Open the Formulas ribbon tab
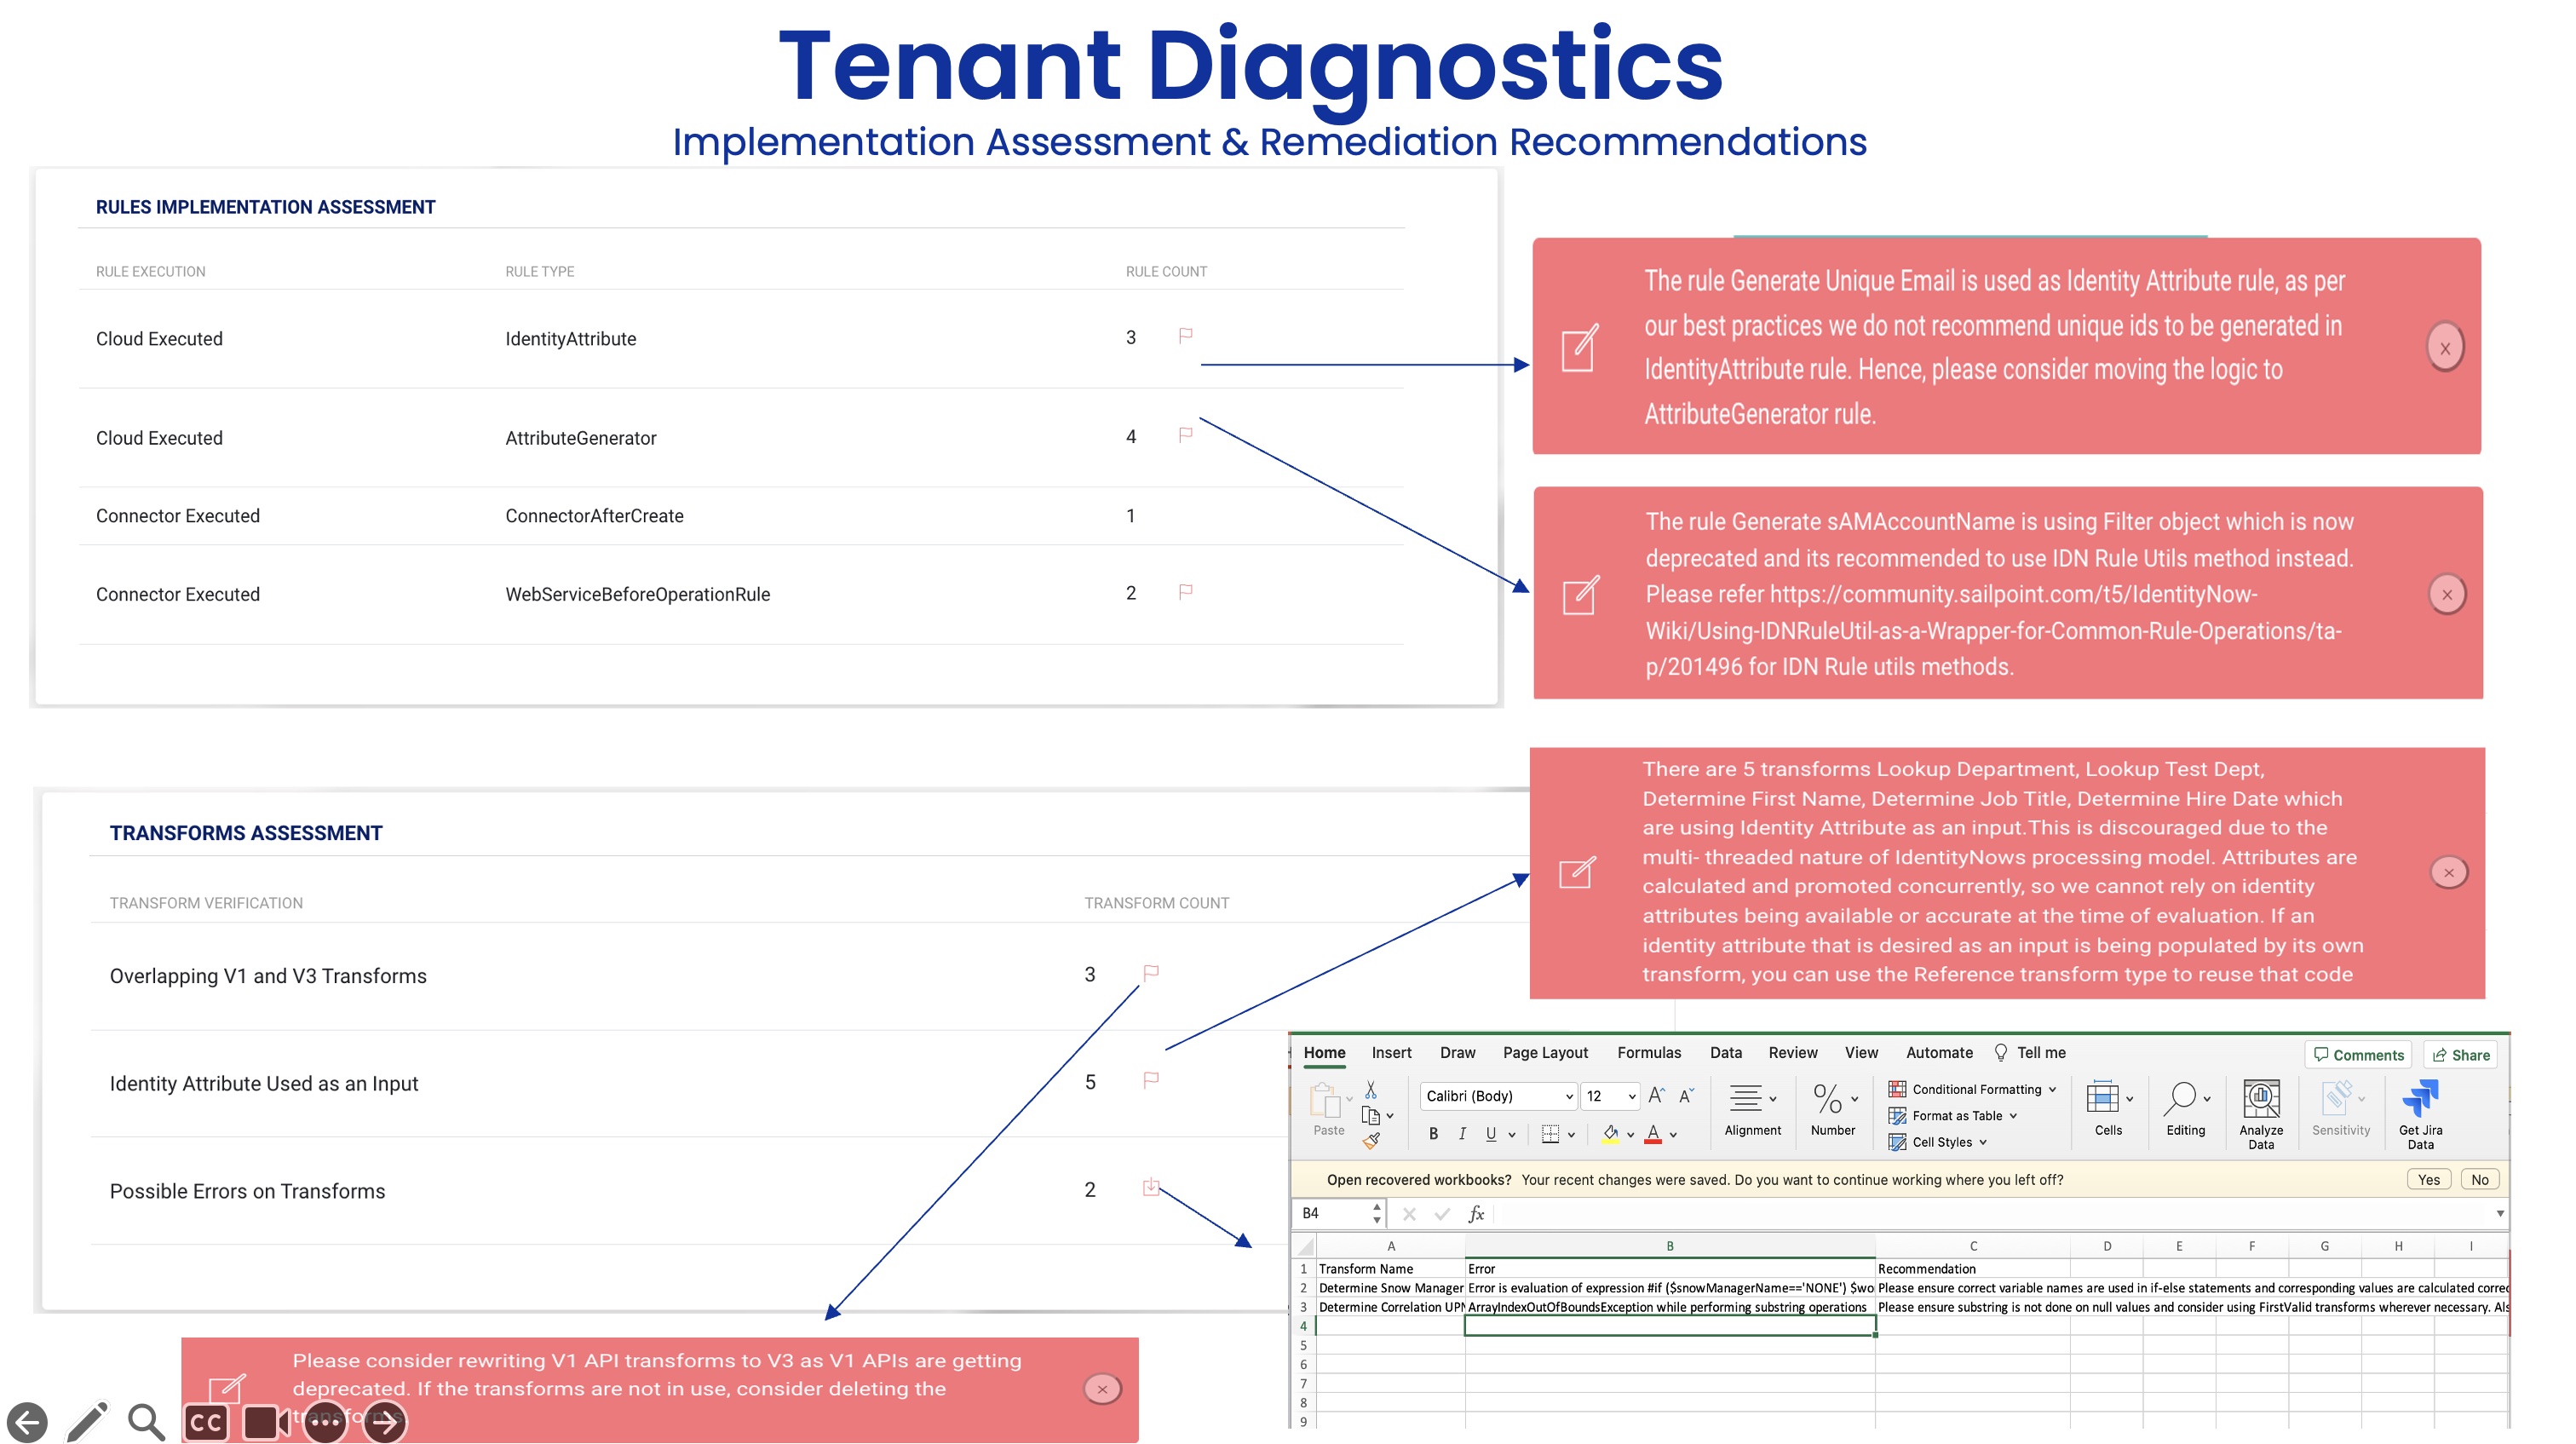This screenshot has width=2576, height=1444. [1648, 1053]
